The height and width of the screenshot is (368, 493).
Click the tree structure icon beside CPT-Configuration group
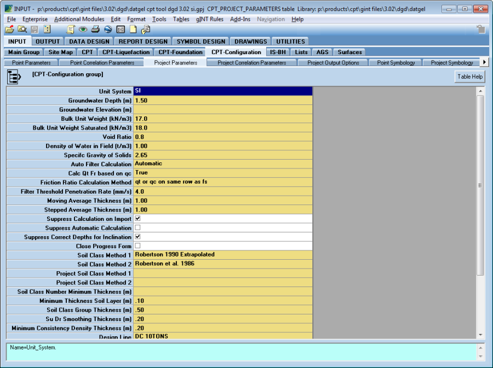coord(14,77)
